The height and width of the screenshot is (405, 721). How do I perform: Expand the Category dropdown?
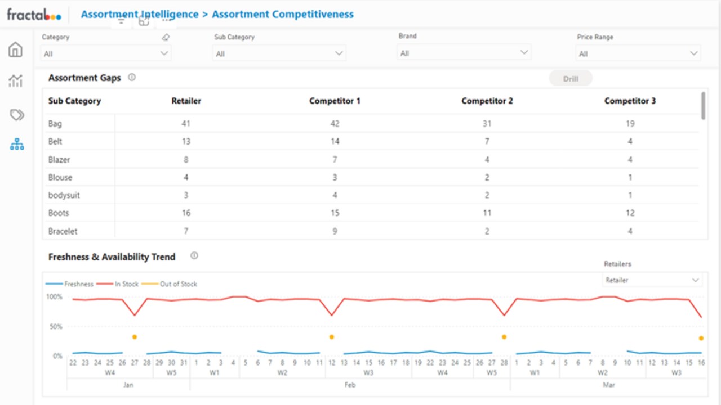click(106, 53)
